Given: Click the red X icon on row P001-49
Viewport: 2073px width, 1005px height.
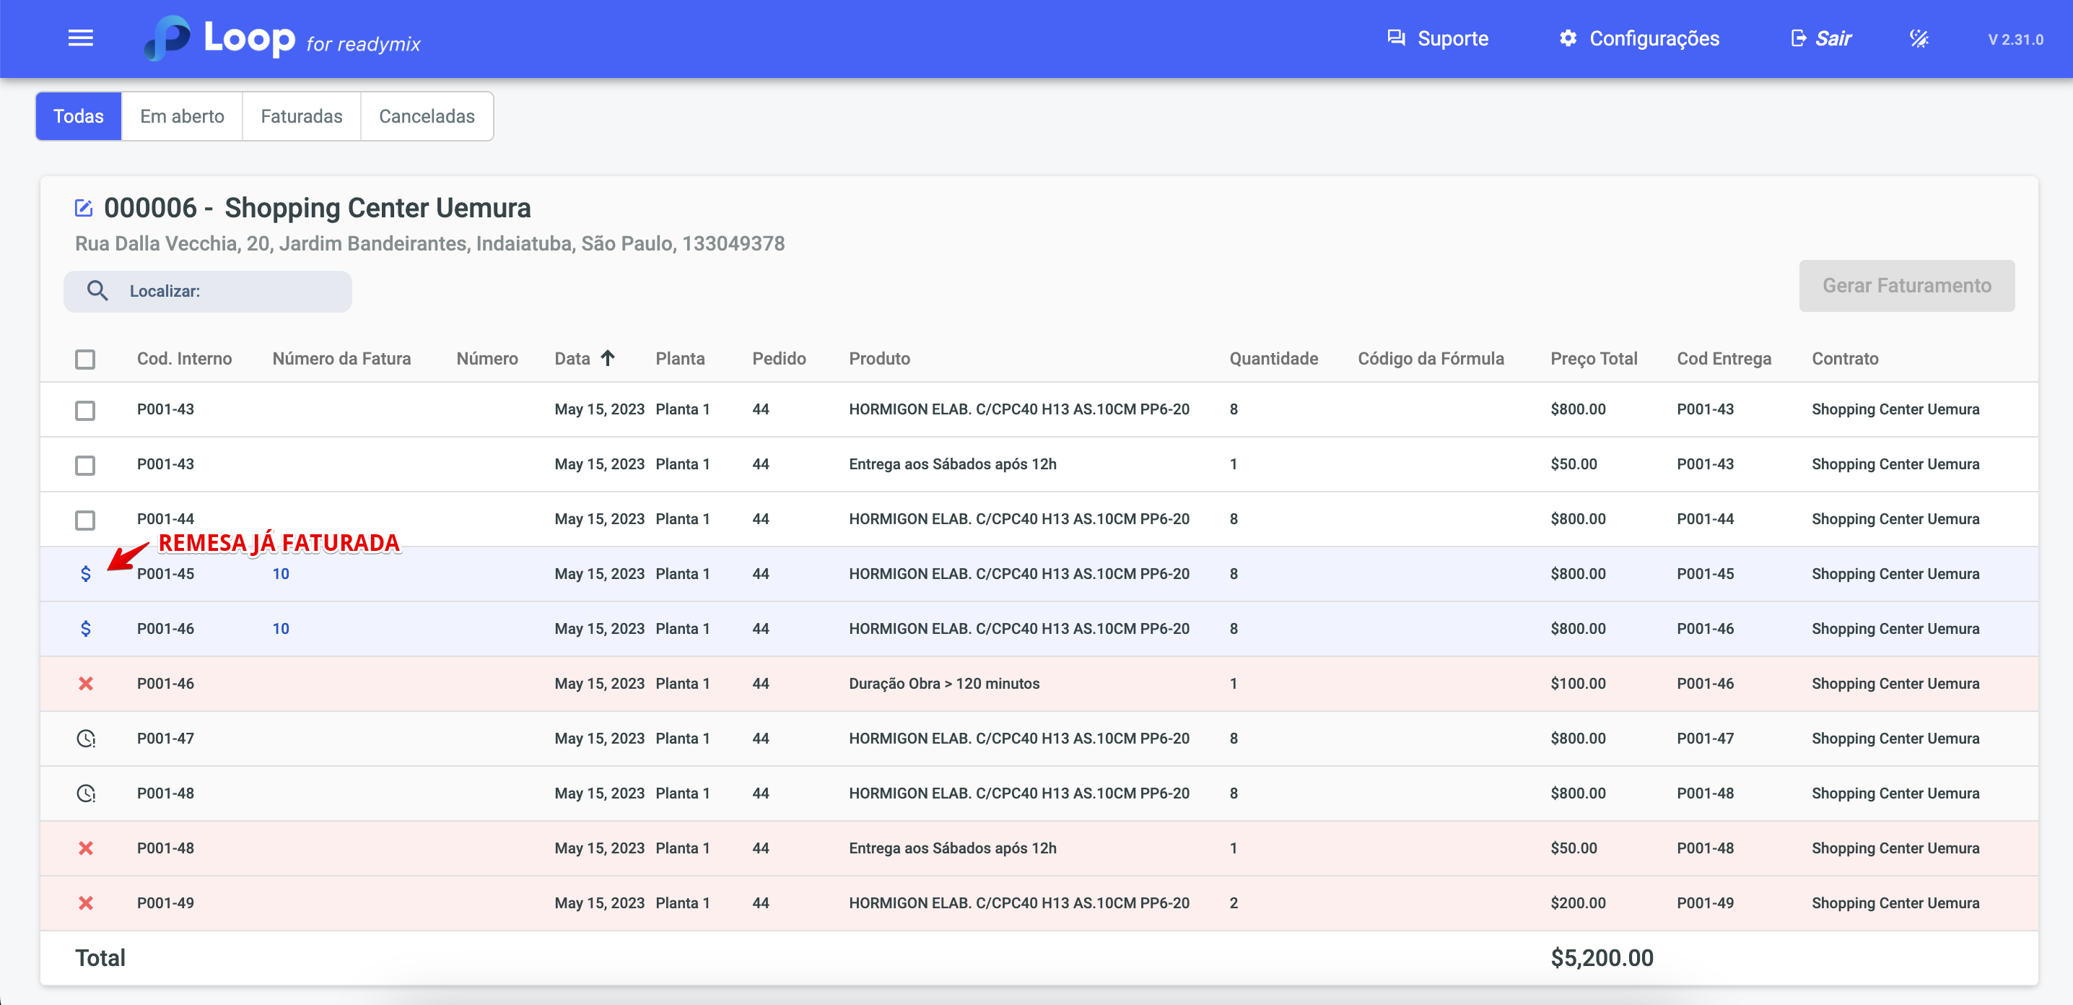Looking at the screenshot, I should [x=85, y=902].
